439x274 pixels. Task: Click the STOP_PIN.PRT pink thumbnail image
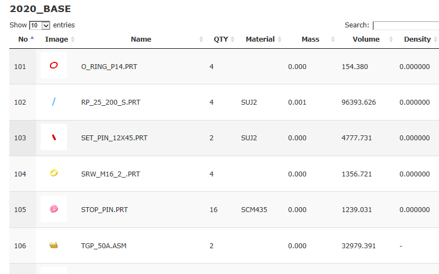pos(54,209)
